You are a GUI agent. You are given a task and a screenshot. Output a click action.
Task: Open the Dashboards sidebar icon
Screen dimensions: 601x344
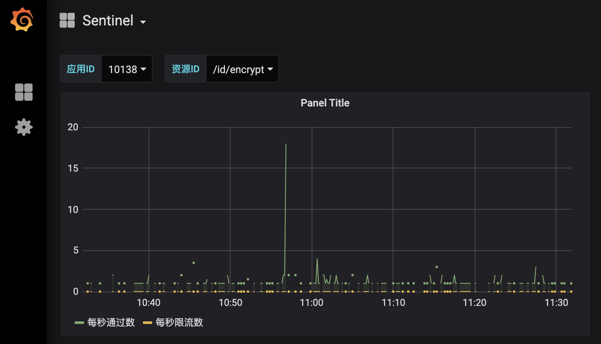point(23,92)
